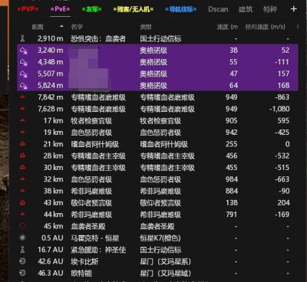This screenshot has width=307, height=282.
Task: Click beacon icon of 恐惧突击：血袭者 row
Action: pos(22,38)
